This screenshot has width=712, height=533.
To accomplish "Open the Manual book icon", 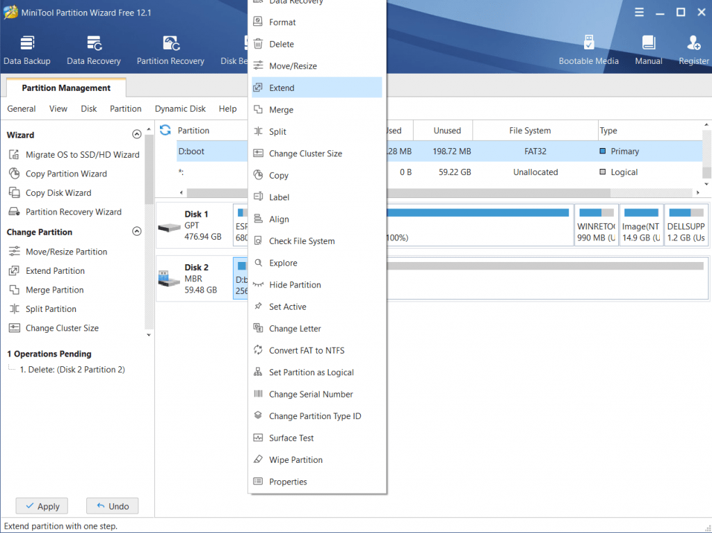I will pyautogui.click(x=649, y=50).
